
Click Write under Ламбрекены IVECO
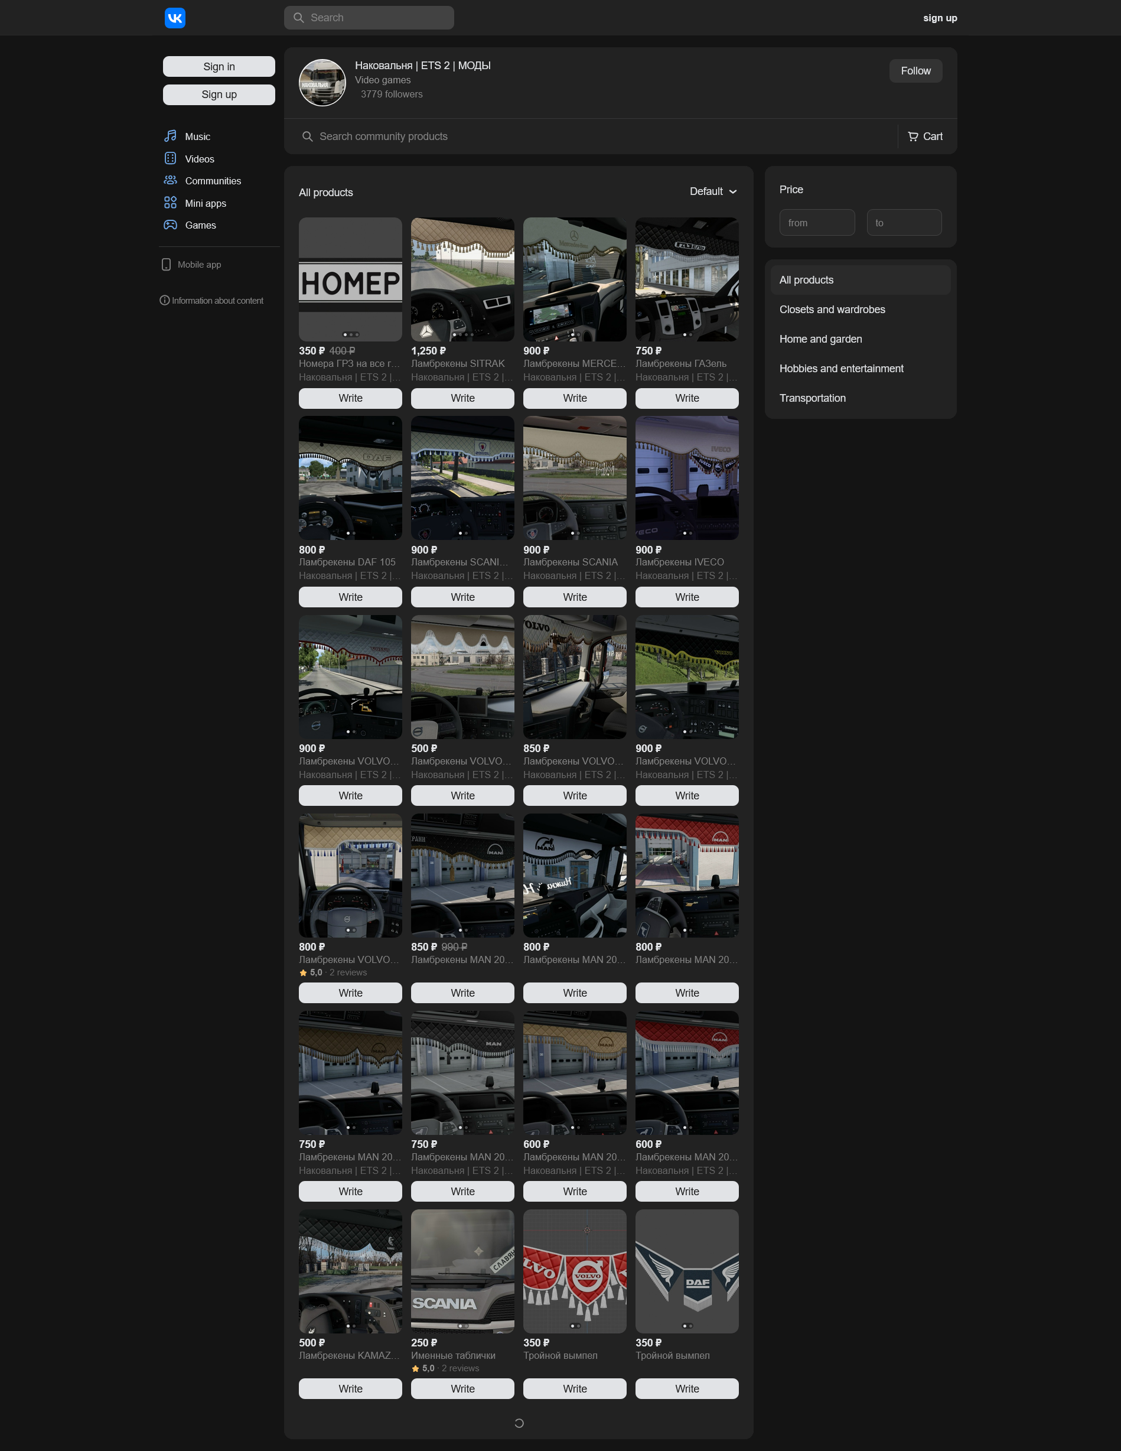click(687, 597)
